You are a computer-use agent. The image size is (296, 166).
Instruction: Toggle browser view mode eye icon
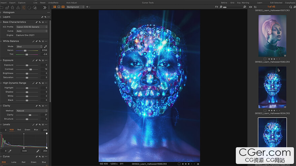click(251, 7)
